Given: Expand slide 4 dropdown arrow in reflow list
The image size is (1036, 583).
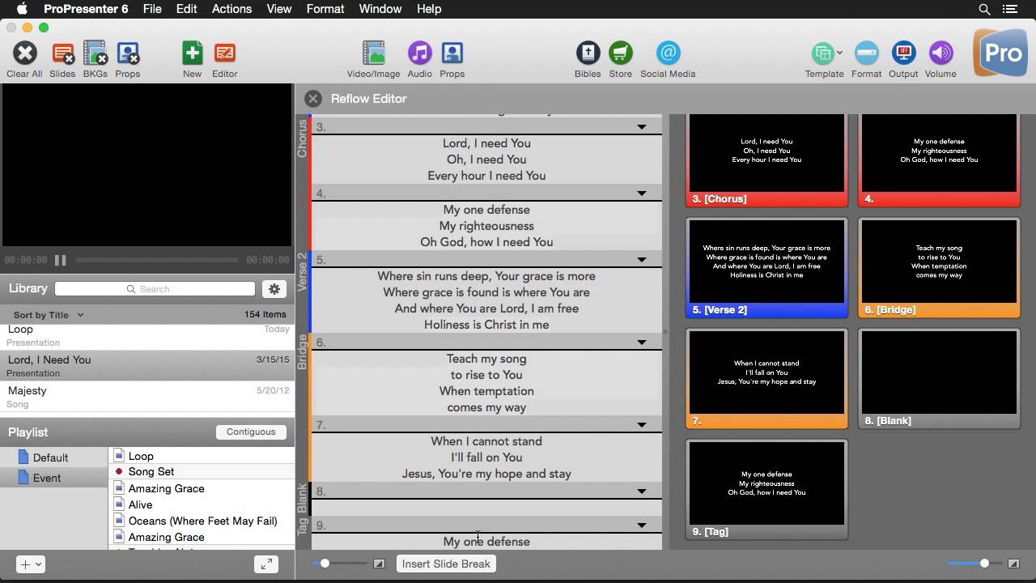Looking at the screenshot, I should (x=641, y=194).
